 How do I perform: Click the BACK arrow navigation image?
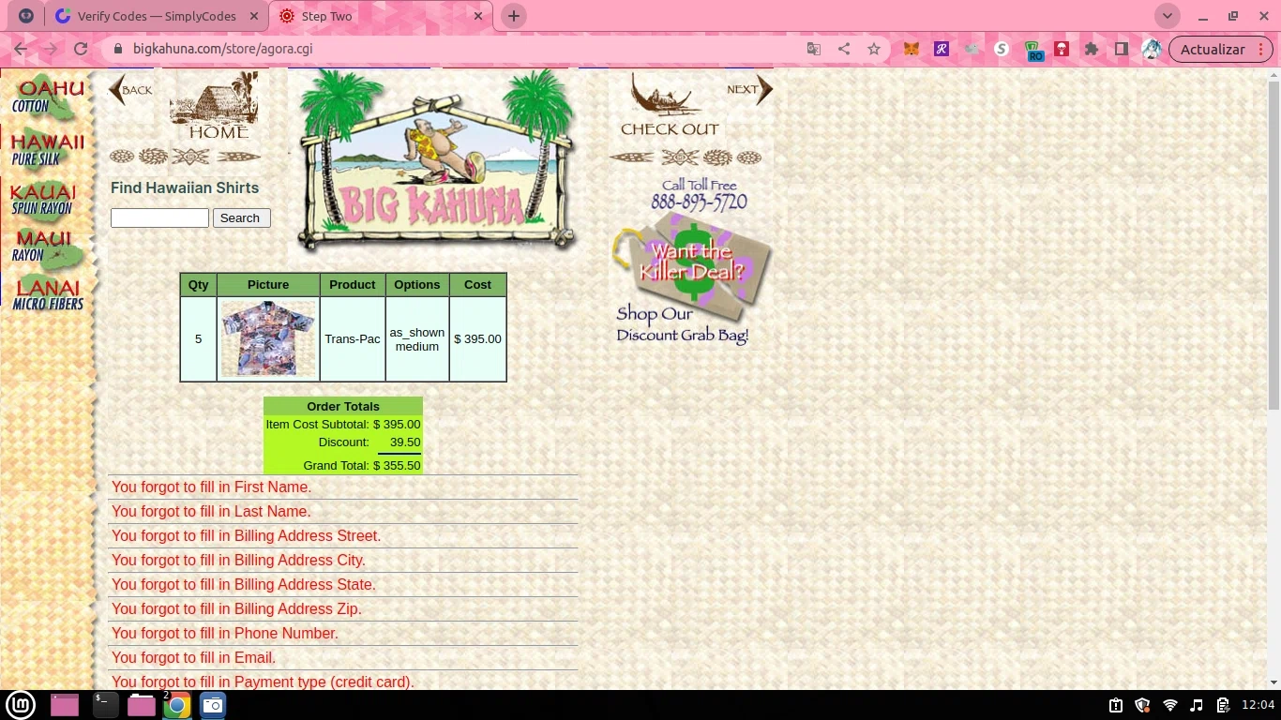tap(130, 90)
